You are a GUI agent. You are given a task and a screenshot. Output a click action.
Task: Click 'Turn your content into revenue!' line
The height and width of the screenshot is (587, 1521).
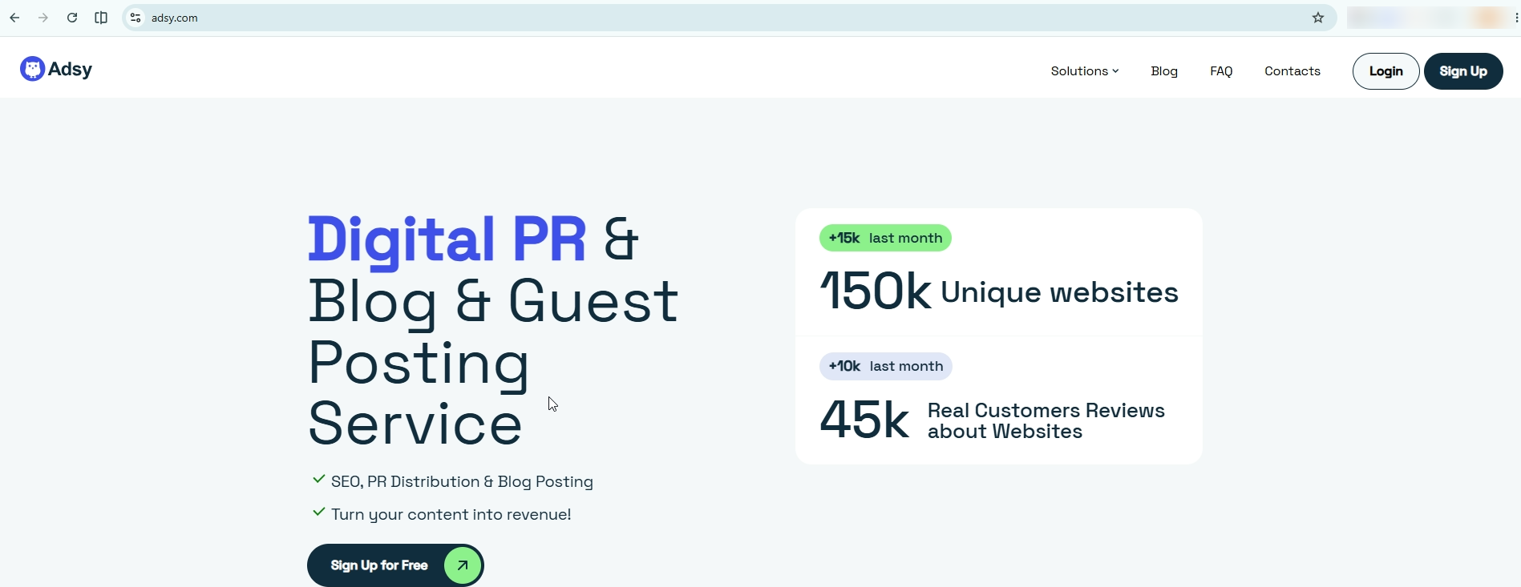click(451, 514)
